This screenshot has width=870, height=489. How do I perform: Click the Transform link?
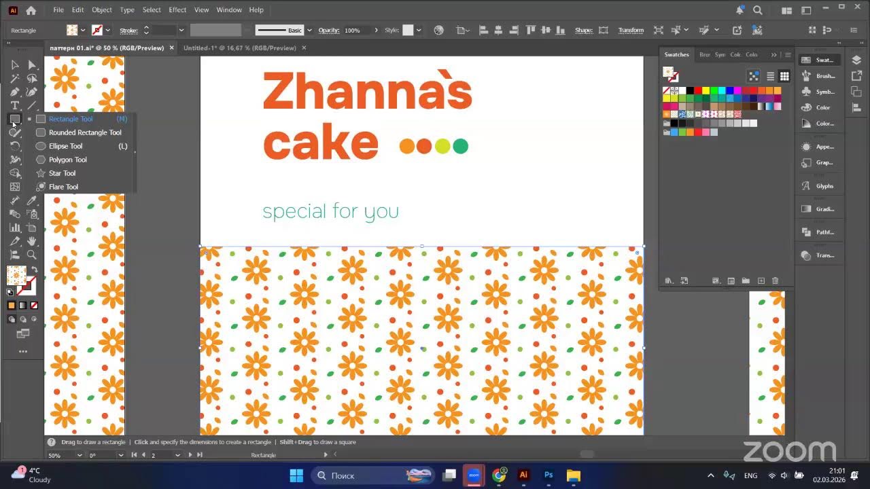click(631, 30)
